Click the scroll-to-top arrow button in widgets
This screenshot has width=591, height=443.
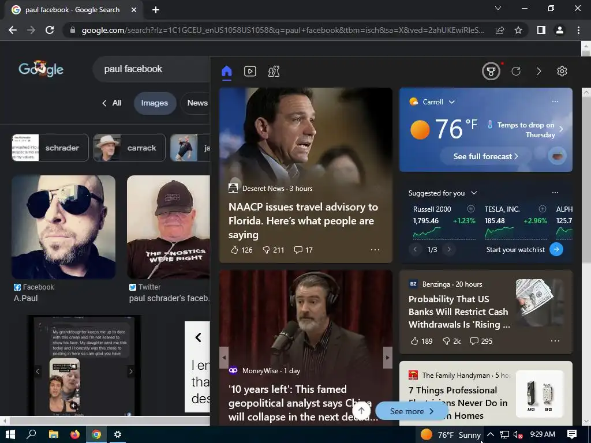click(361, 411)
